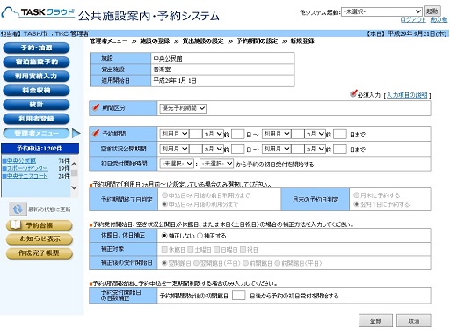The height and width of the screenshot is (330, 450).
Task: Select 申込日○カ月後の利用分まで radio option
Action: pos(164,204)
